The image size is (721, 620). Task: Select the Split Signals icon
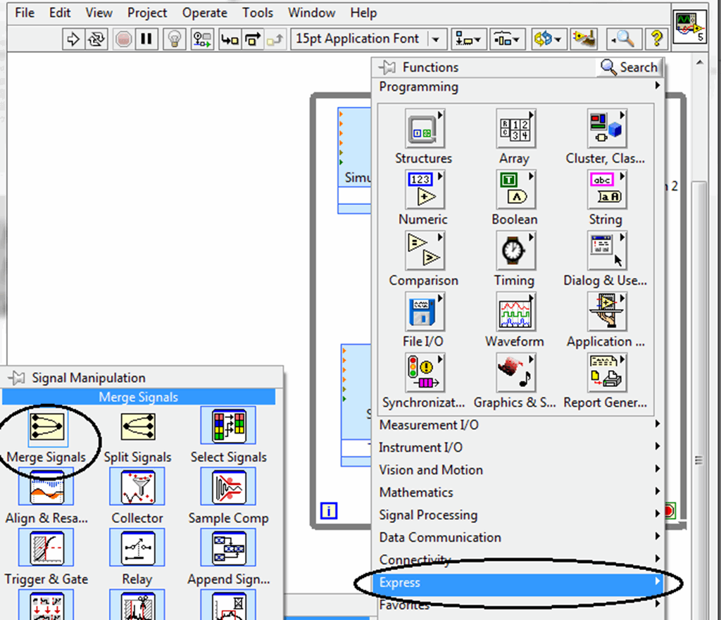coord(137,426)
